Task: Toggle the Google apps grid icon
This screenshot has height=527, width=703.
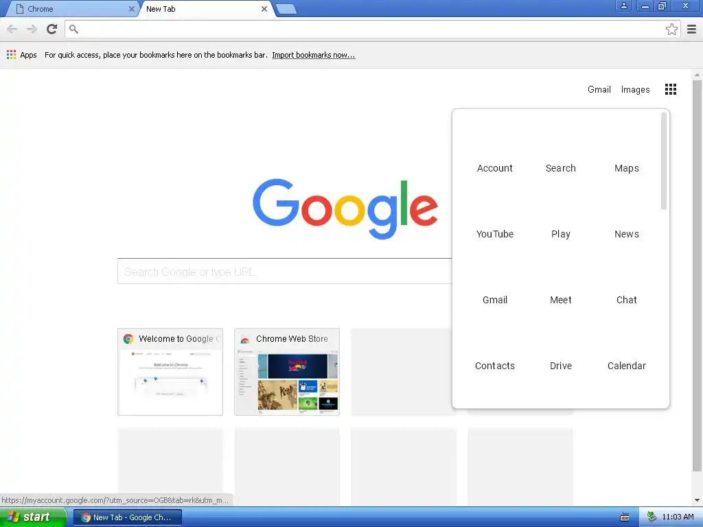Action: point(670,89)
